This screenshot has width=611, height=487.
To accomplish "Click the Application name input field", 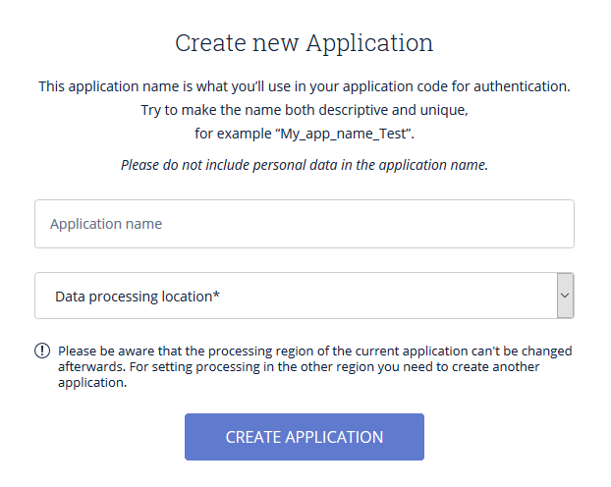I will [304, 225].
